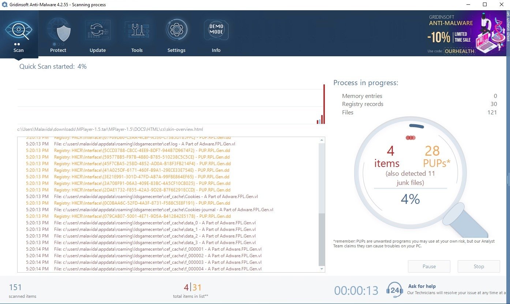Select the Cookies-journal adware log entry

tap(164, 210)
